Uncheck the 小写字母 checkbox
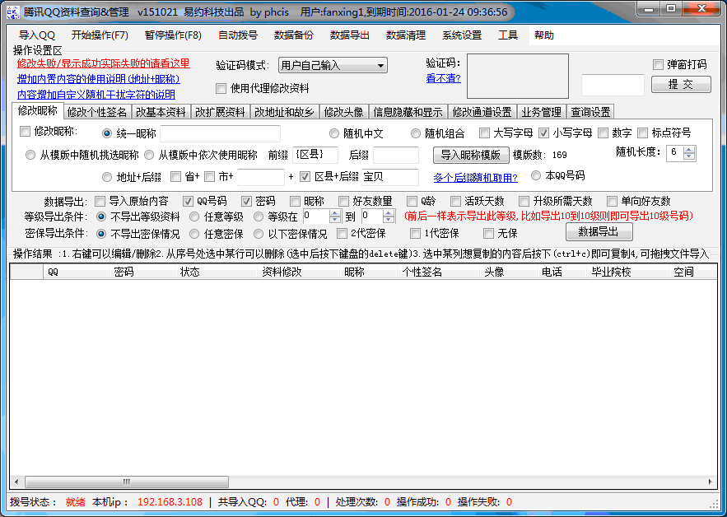The image size is (727, 517). [x=543, y=133]
